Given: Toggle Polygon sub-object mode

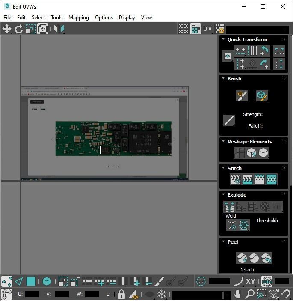Looking at the screenshot, I should (x=31, y=281).
